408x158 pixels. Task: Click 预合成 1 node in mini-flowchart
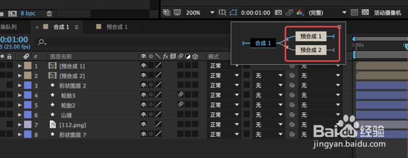310,36
